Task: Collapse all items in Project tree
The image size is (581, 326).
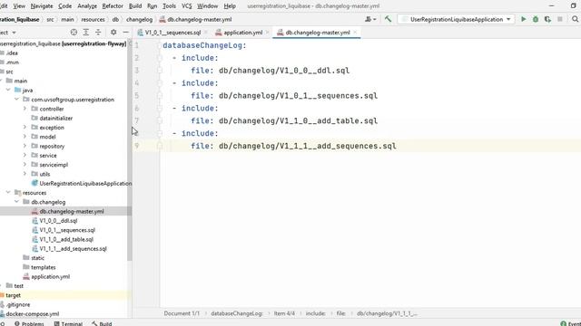Action: click(98, 33)
